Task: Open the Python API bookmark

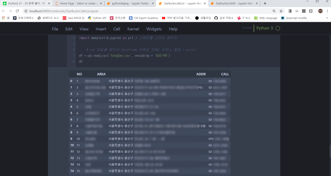Action: [97, 18]
